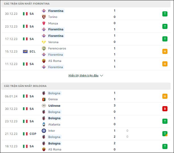
Task: Click the Italy flag next to COP
Action: (25, 134)
